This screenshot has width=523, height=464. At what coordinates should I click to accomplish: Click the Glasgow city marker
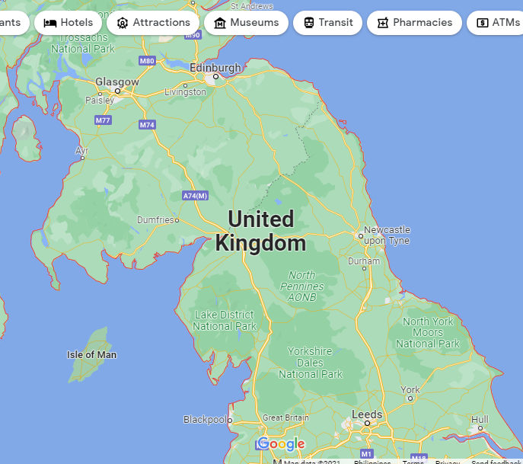coord(117,91)
